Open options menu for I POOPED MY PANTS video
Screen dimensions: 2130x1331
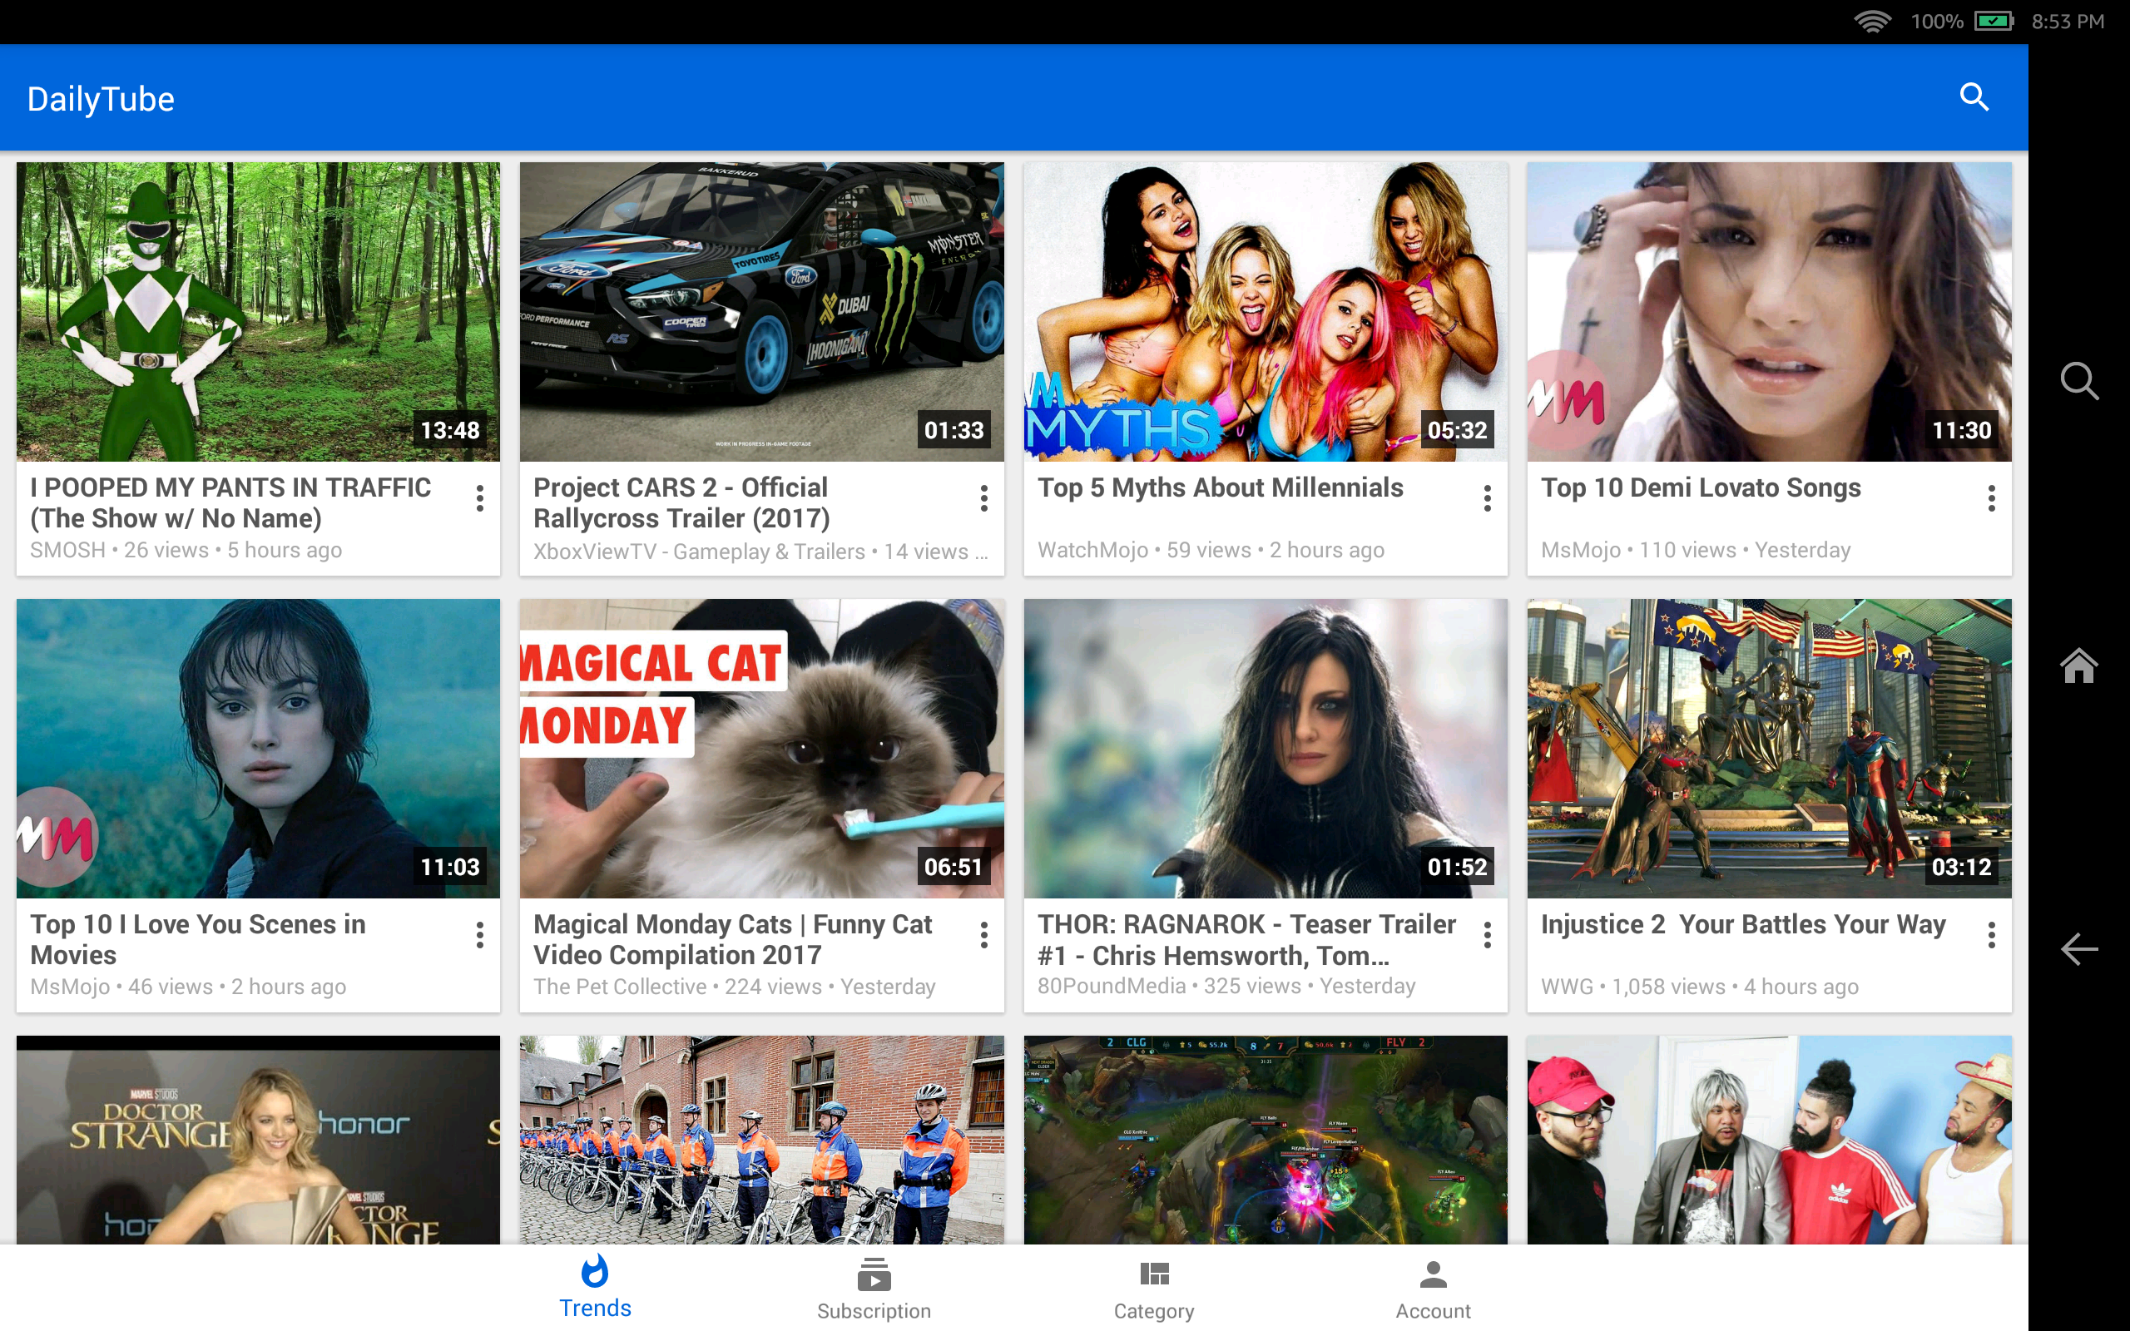pos(480,498)
